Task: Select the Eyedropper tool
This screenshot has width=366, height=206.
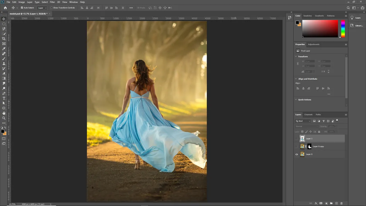Action: 4,49
